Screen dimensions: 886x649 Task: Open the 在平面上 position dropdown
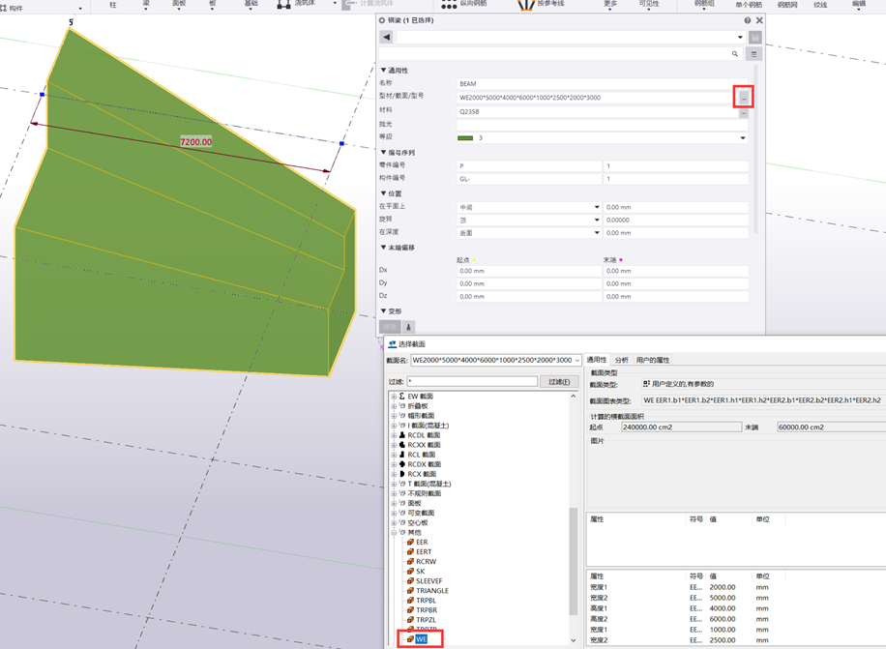coord(596,208)
